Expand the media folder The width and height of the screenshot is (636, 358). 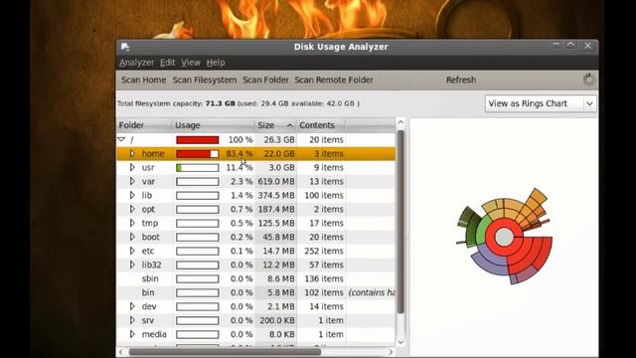click(x=132, y=334)
